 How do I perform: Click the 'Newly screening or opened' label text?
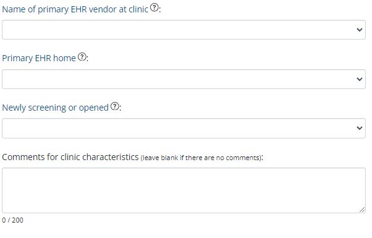[x=55, y=108]
